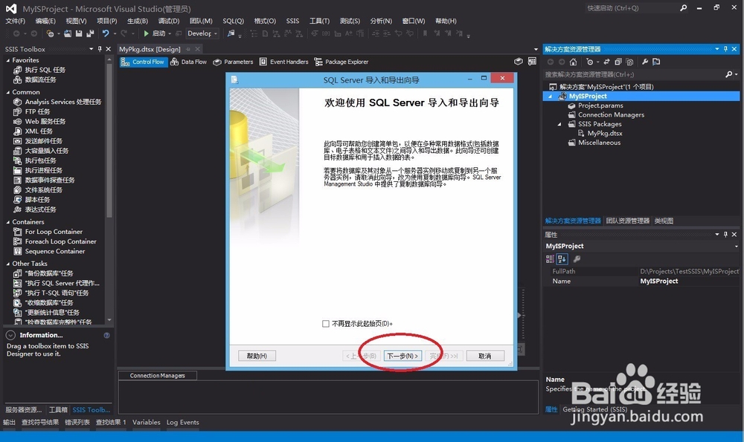Select the Execute SQL task icon in Favorites
This screenshot has width=744, height=442.
pyautogui.click(x=18, y=70)
